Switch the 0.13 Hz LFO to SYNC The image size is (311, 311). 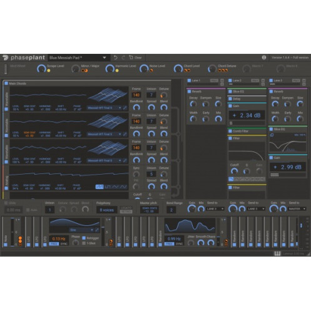[x=64, y=244]
